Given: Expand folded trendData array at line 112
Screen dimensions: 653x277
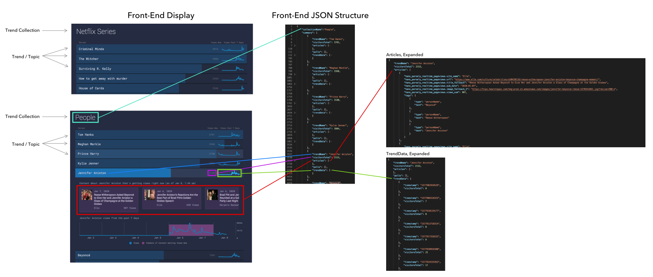Looking at the screenshot, I should click(x=295, y=55).
